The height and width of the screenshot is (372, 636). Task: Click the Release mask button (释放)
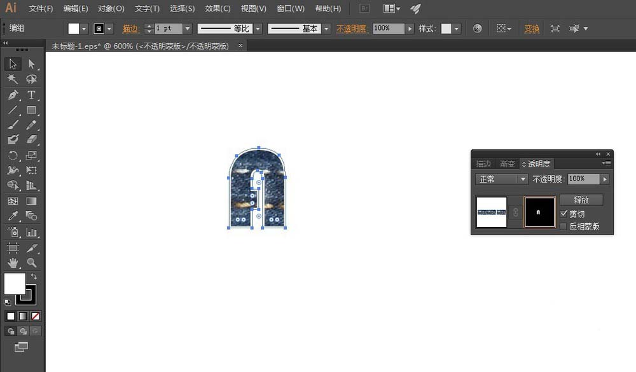[581, 200]
